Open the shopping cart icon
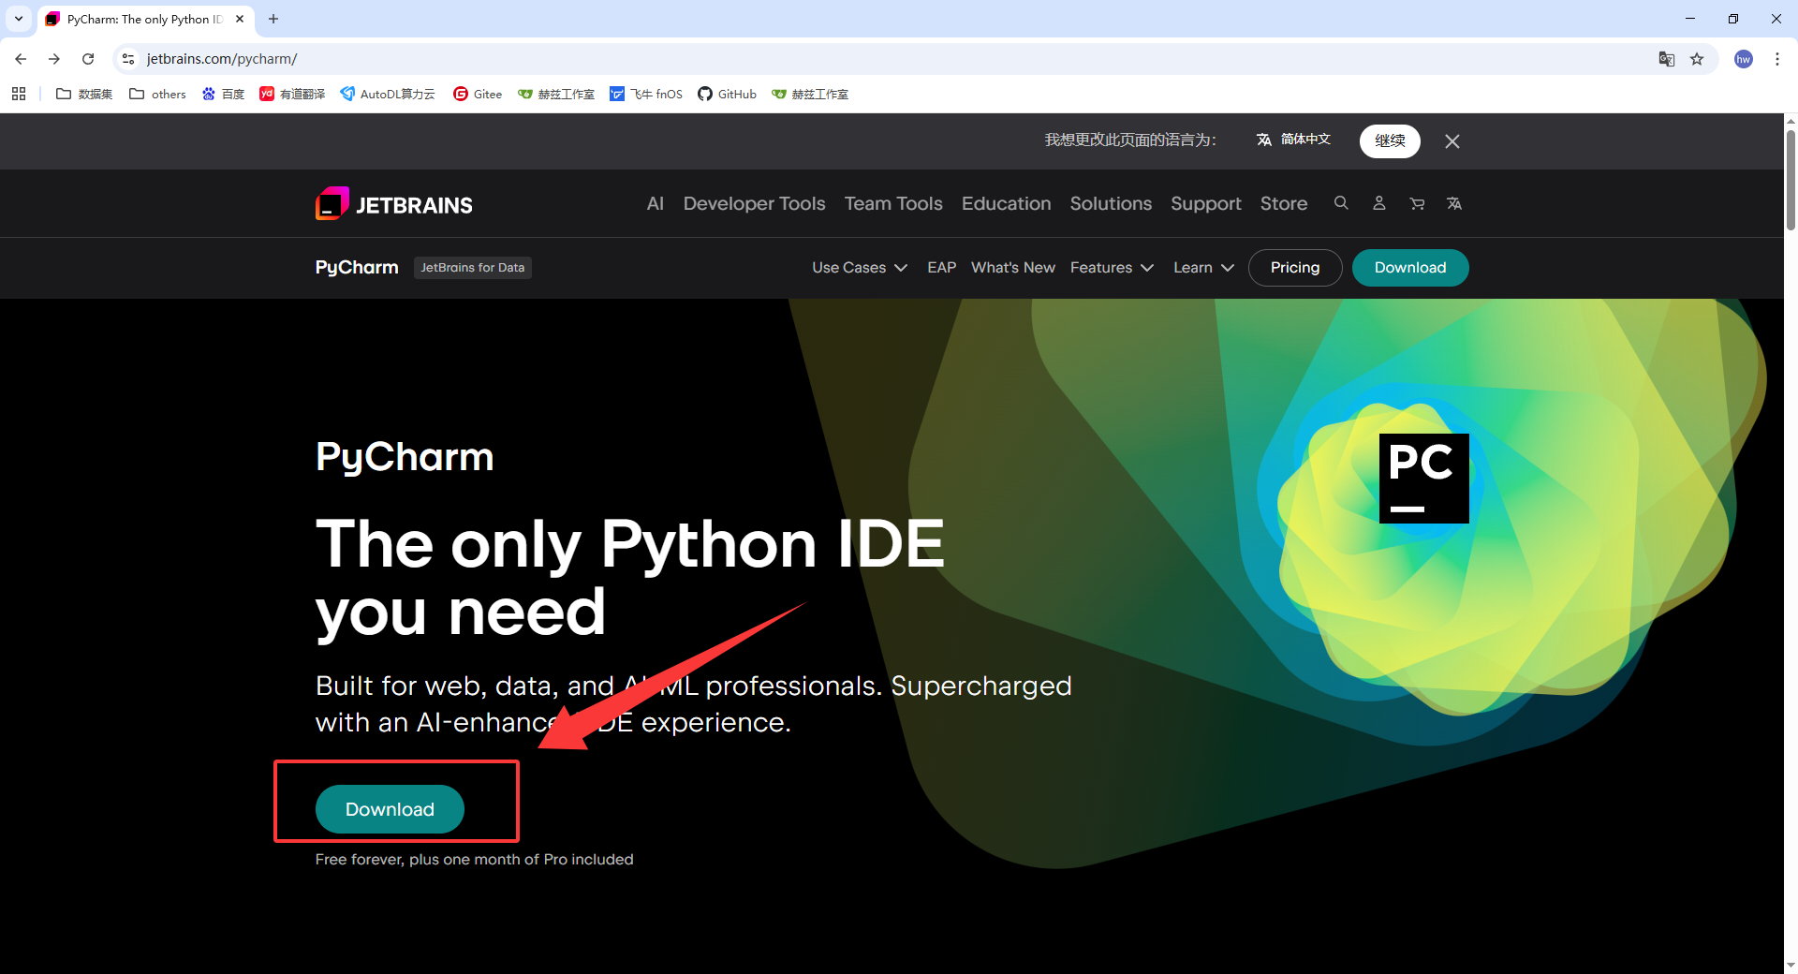1798x974 pixels. click(x=1417, y=203)
